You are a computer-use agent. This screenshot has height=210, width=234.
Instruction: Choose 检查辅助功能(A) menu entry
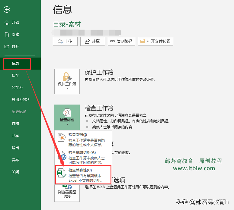(83, 157)
